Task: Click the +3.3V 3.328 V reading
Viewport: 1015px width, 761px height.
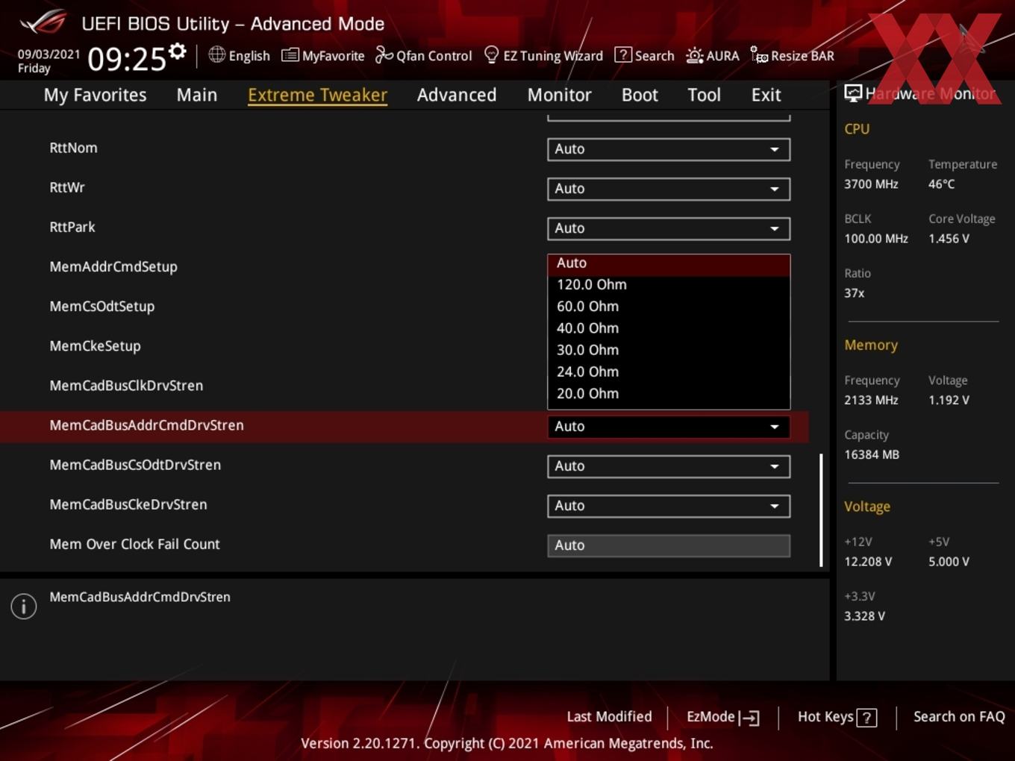Action: pyautogui.click(x=864, y=616)
